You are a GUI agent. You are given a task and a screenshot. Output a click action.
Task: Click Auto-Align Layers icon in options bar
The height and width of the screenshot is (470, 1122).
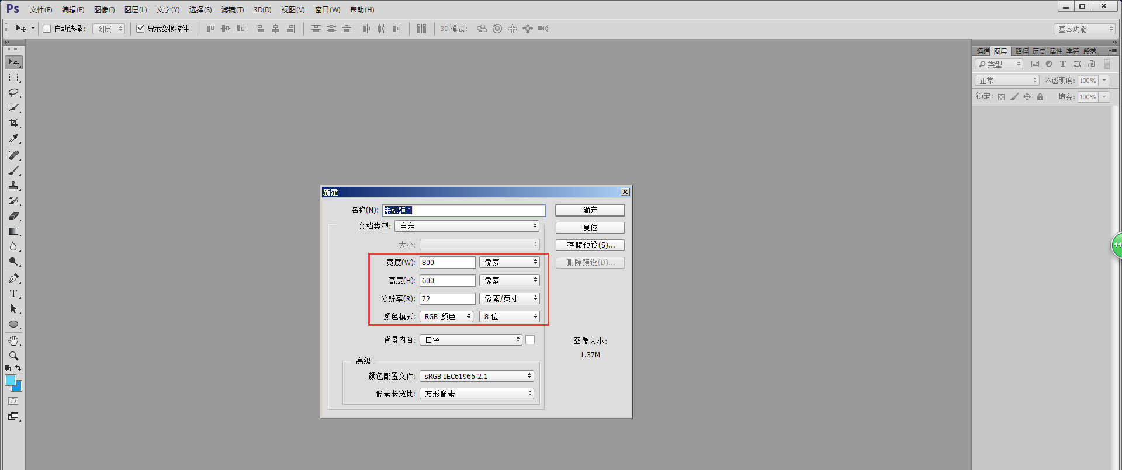pos(422,29)
